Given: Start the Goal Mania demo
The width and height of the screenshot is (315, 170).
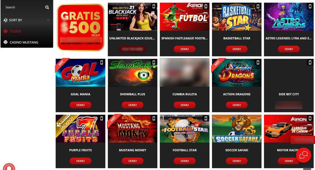Looking at the screenshot, I should click(80, 105).
